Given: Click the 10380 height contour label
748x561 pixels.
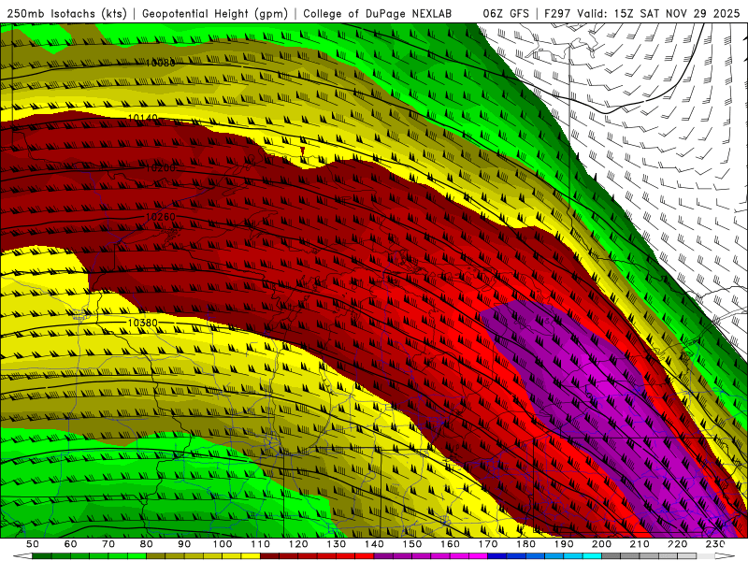Looking at the screenshot, I should (143, 323).
